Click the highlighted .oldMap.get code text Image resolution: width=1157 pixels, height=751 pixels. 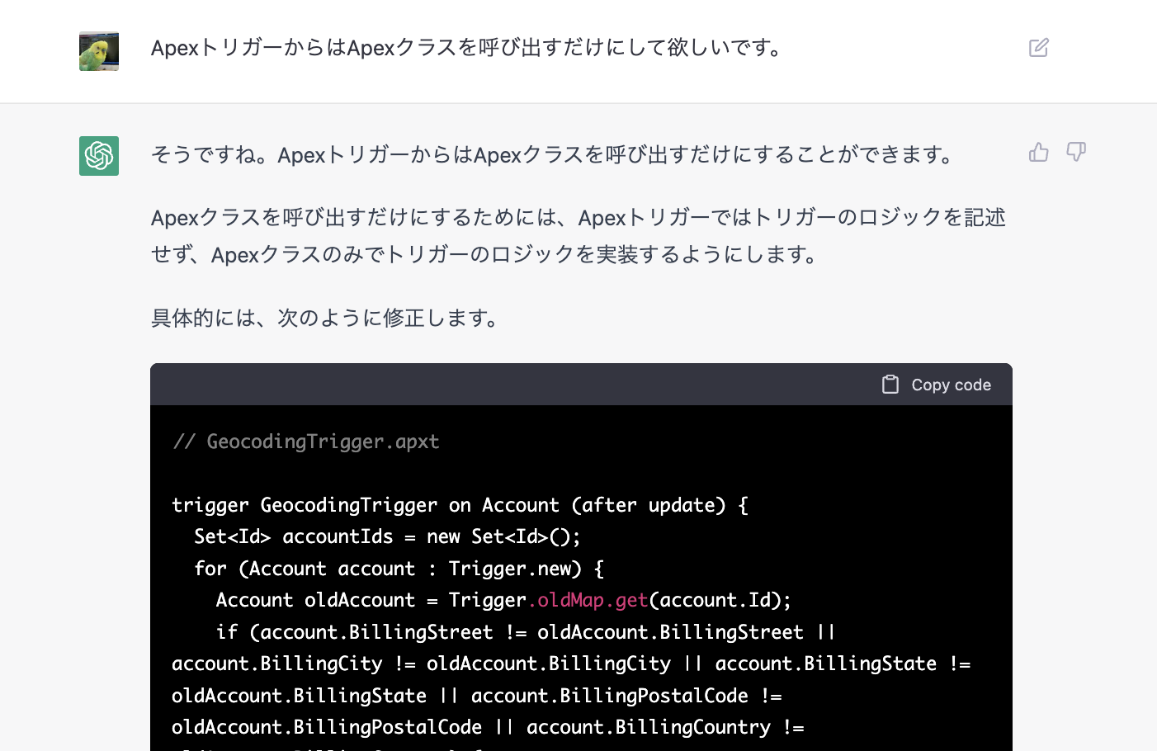pos(588,600)
